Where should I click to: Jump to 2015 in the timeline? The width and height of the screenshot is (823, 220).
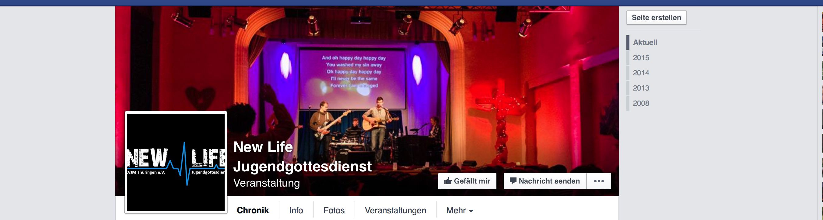click(641, 58)
